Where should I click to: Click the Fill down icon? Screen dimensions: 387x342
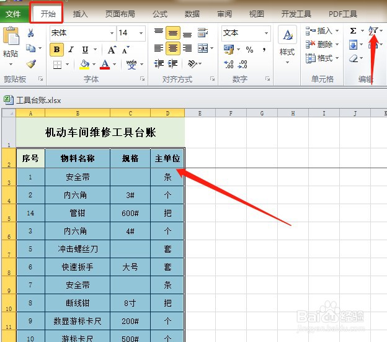point(353,45)
